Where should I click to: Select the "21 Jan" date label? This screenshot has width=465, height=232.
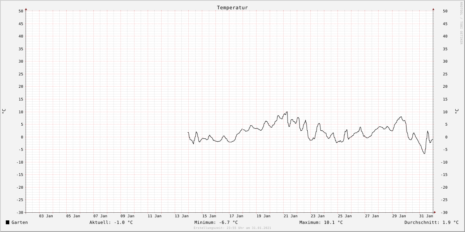click(291, 216)
